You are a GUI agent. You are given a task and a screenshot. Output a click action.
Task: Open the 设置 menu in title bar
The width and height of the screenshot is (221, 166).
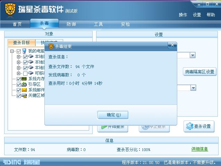pos(197,15)
